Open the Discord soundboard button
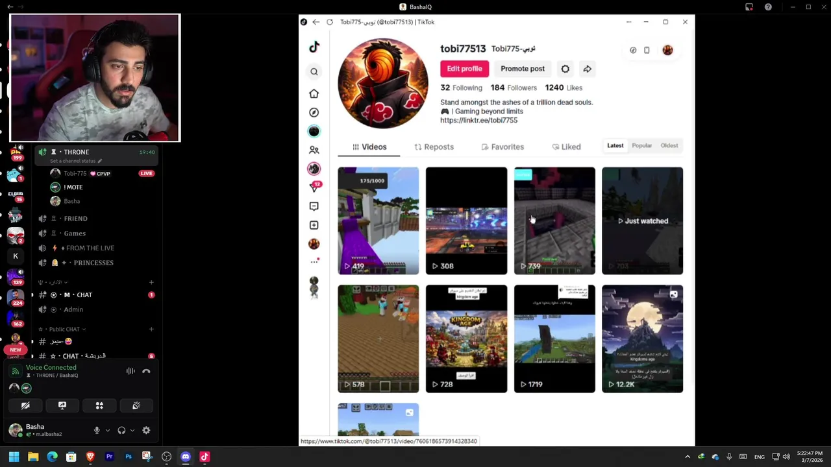Screen dimensions: 831x467 pyautogui.click(x=136, y=405)
